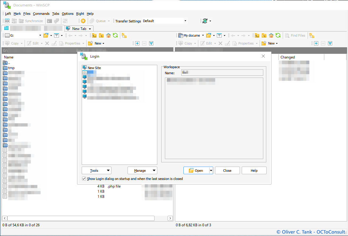The height and width of the screenshot is (236, 348).
Task: Click the Workspace Name input field
Action: (222, 73)
